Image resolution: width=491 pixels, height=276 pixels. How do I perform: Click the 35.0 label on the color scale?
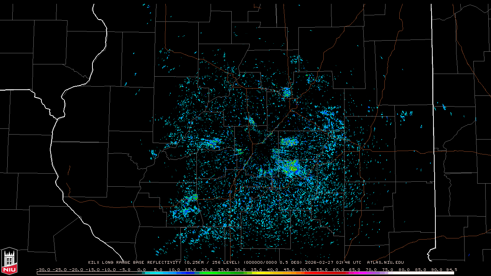pos(256,269)
